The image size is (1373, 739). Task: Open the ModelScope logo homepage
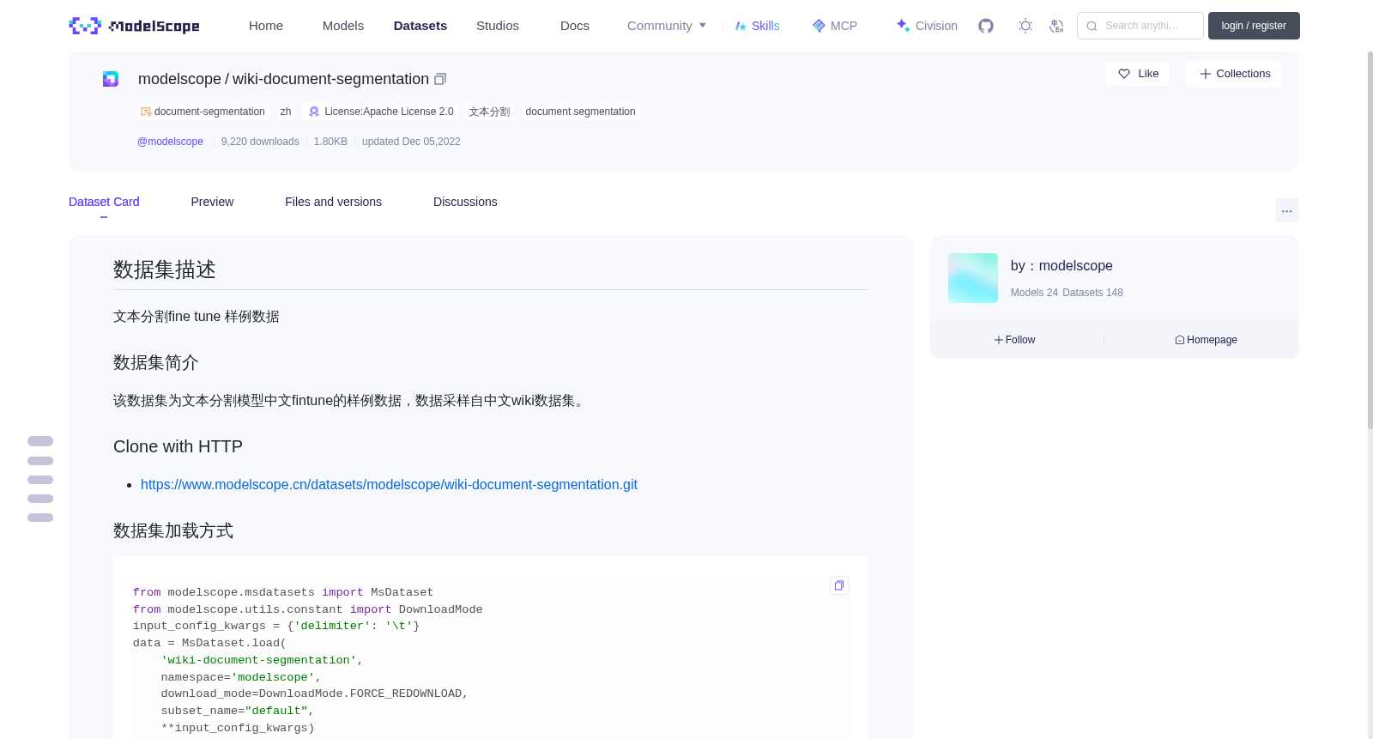[x=135, y=26]
